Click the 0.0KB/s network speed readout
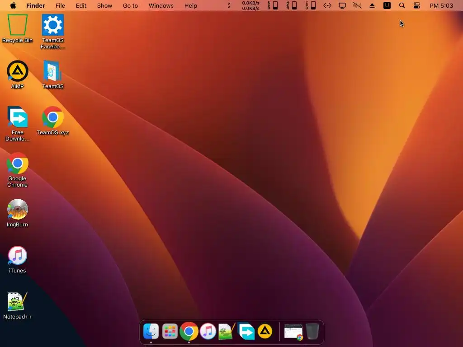Image resolution: width=463 pixels, height=347 pixels. point(250,5)
